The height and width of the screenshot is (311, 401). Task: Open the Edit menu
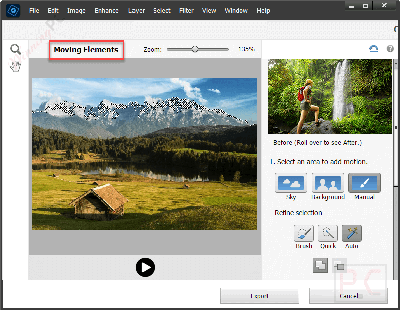[53, 11]
